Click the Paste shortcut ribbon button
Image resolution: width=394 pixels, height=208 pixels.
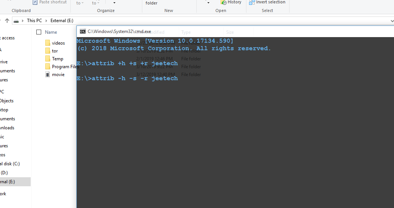click(x=49, y=2)
